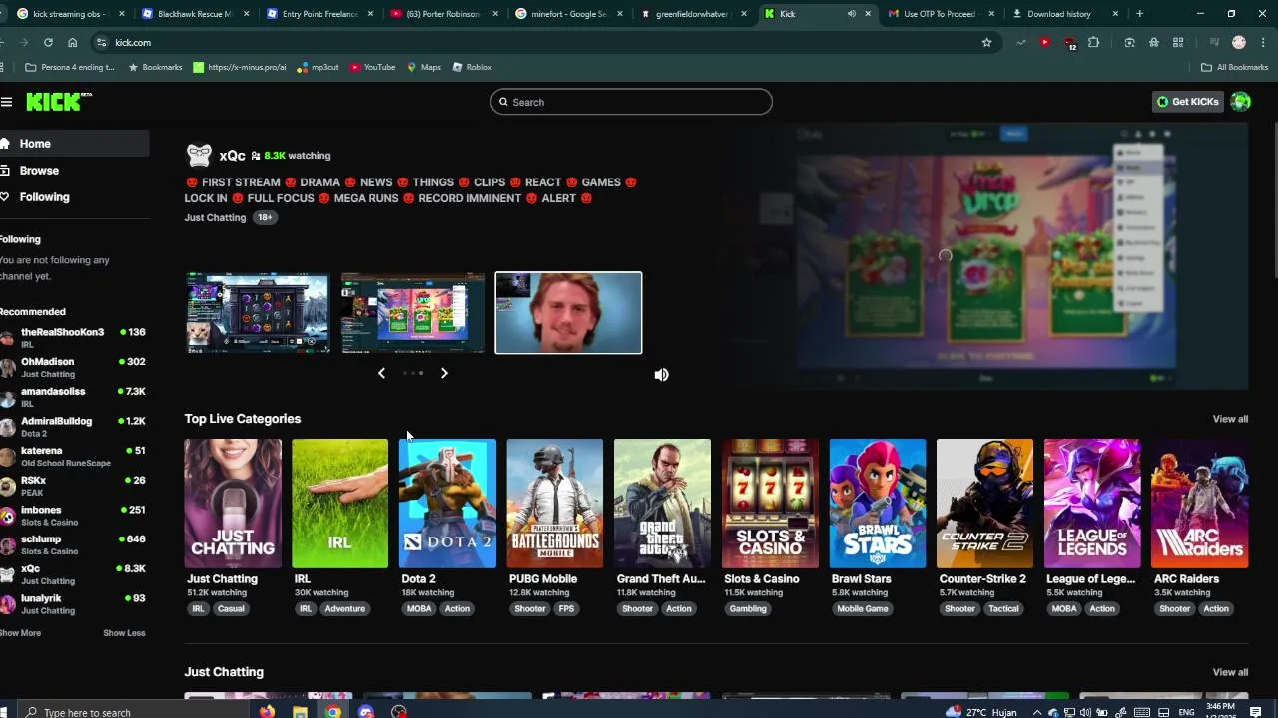1278x718 pixels.
Task: Switch to the Porter Robinson YouTube tab
Action: [443, 14]
